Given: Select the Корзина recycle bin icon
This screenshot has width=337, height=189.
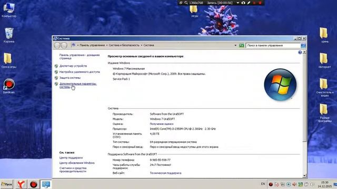Looking at the screenshot, I should pos(9,35).
